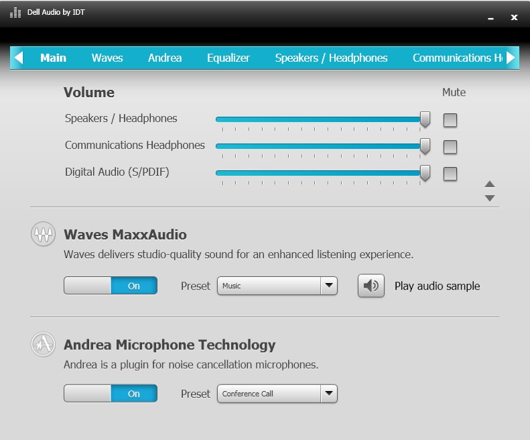Click the up arrow below the volume sliders
Viewport: 530px width, 440px height.
click(489, 184)
